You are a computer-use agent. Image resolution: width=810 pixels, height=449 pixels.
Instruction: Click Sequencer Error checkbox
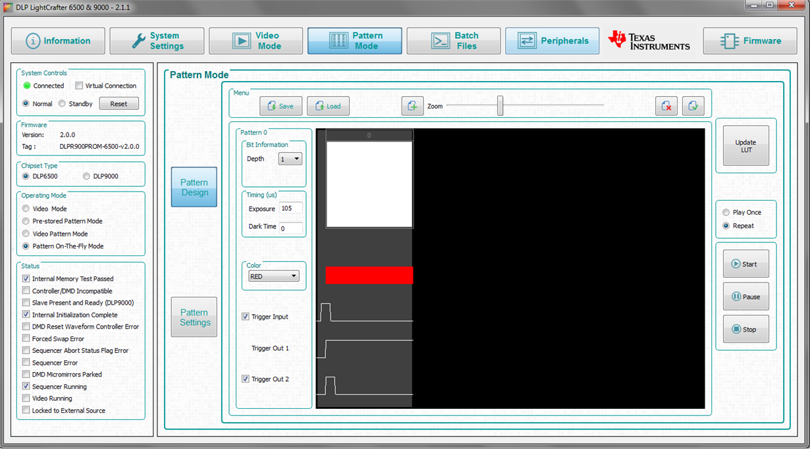[26, 362]
